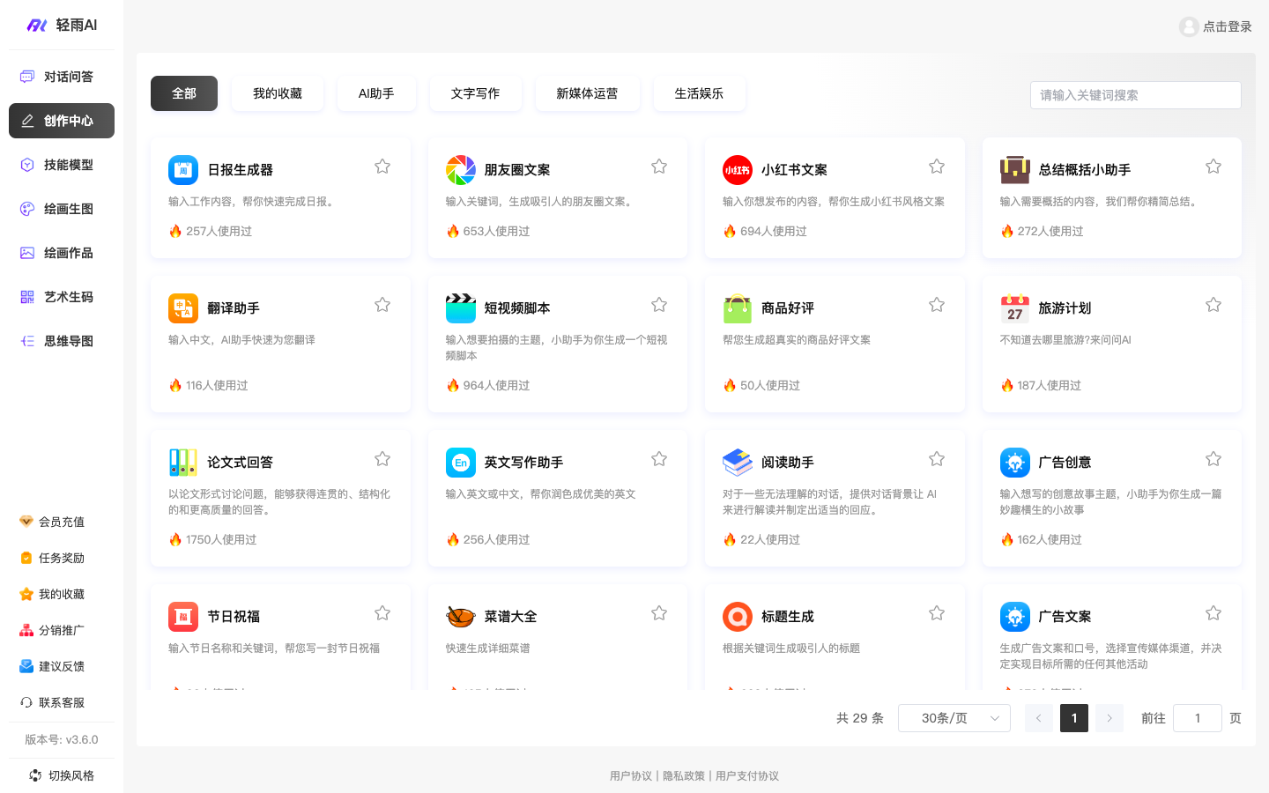The image size is (1269, 793).
Task: Click the 切换风格 theme switcher
Action: (x=61, y=775)
